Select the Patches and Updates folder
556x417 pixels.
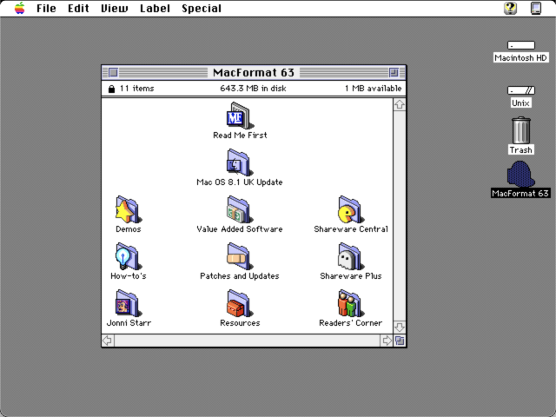tap(240, 256)
